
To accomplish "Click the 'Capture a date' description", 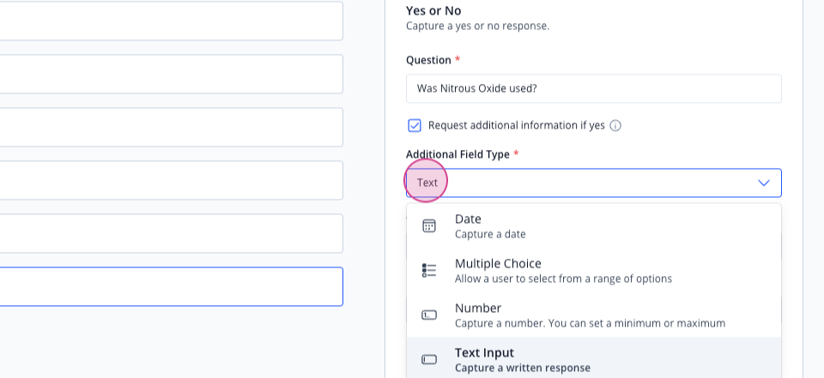I will (490, 234).
